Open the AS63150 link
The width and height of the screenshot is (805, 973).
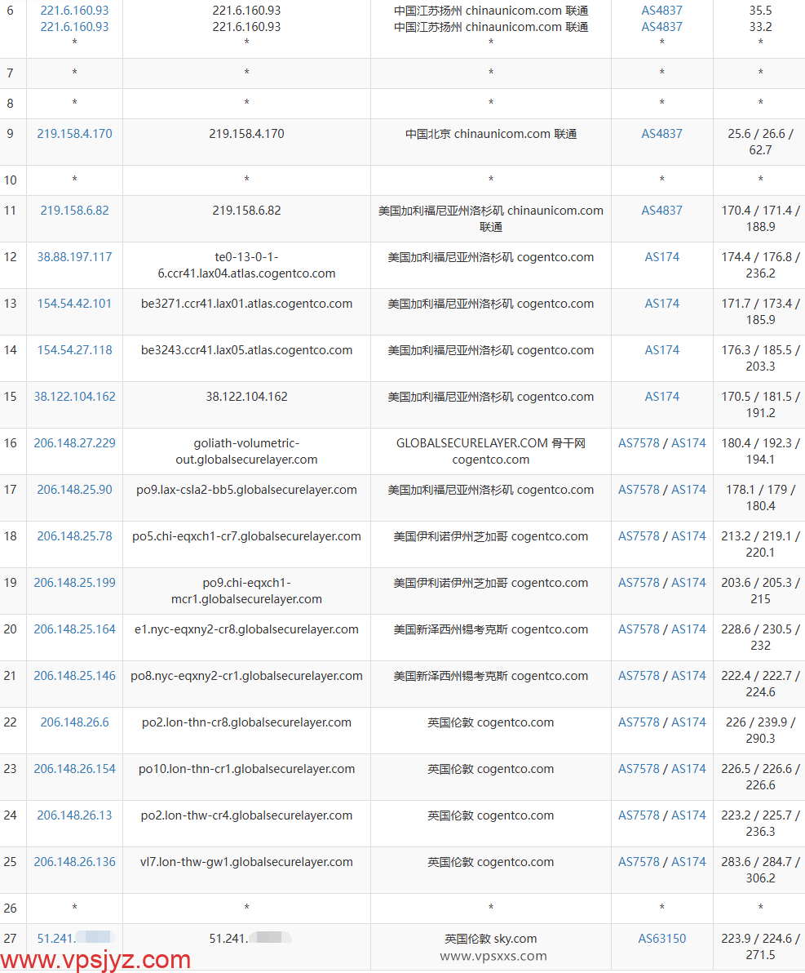pyautogui.click(x=661, y=939)
